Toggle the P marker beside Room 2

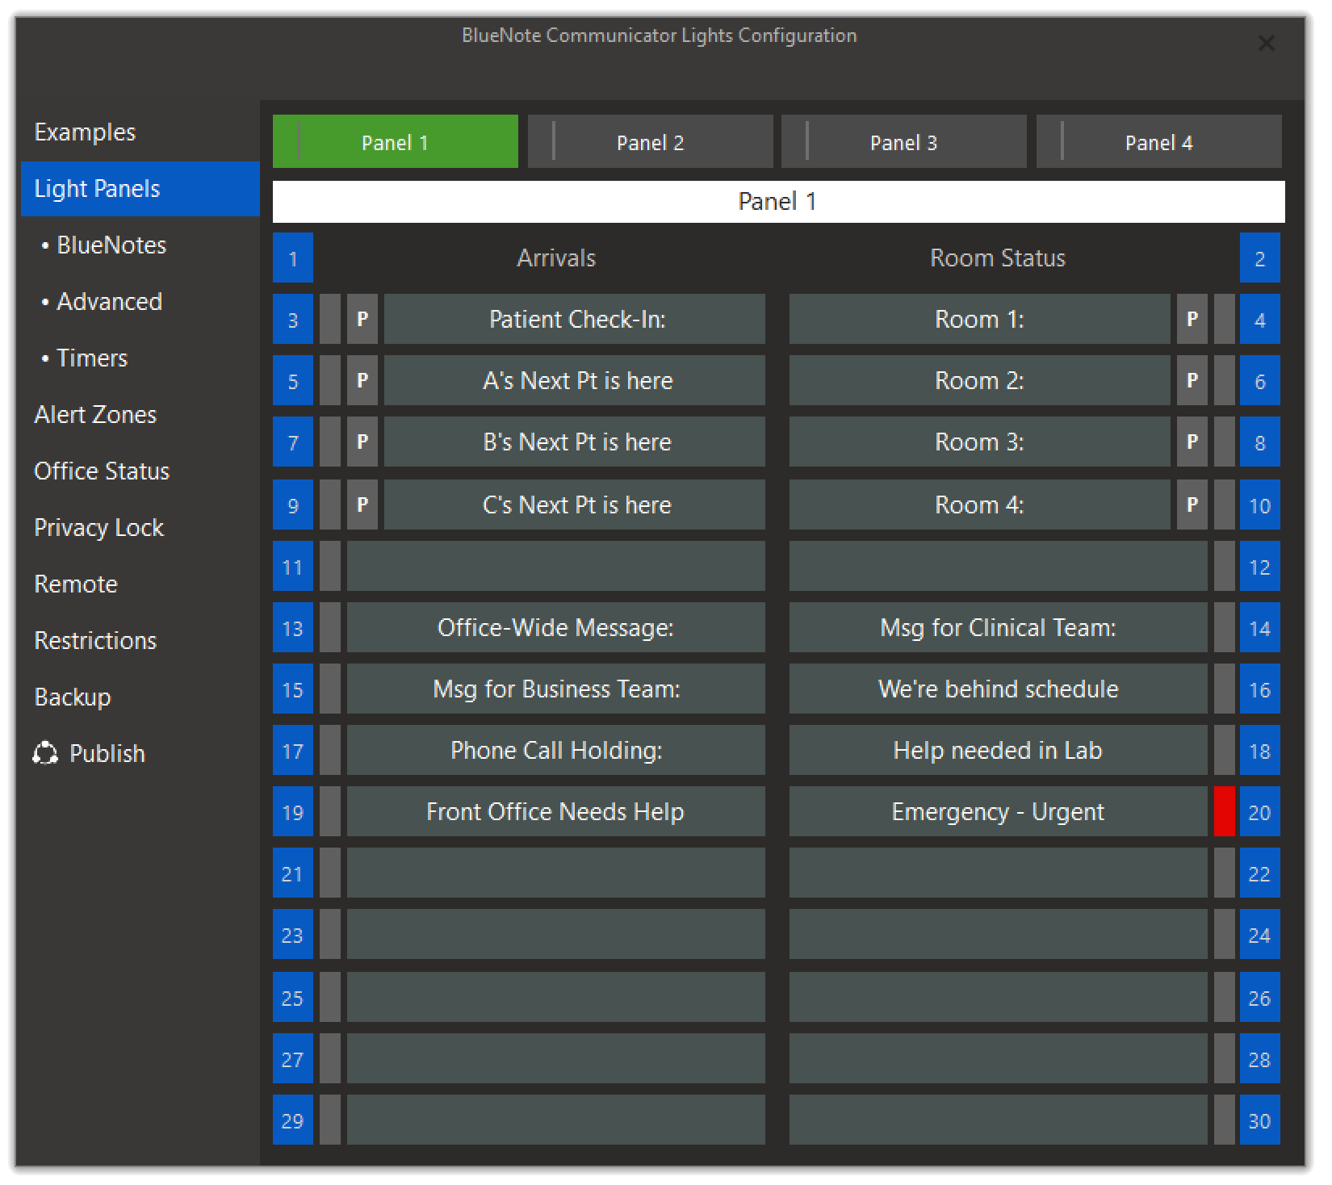[x=1192, y=380]
